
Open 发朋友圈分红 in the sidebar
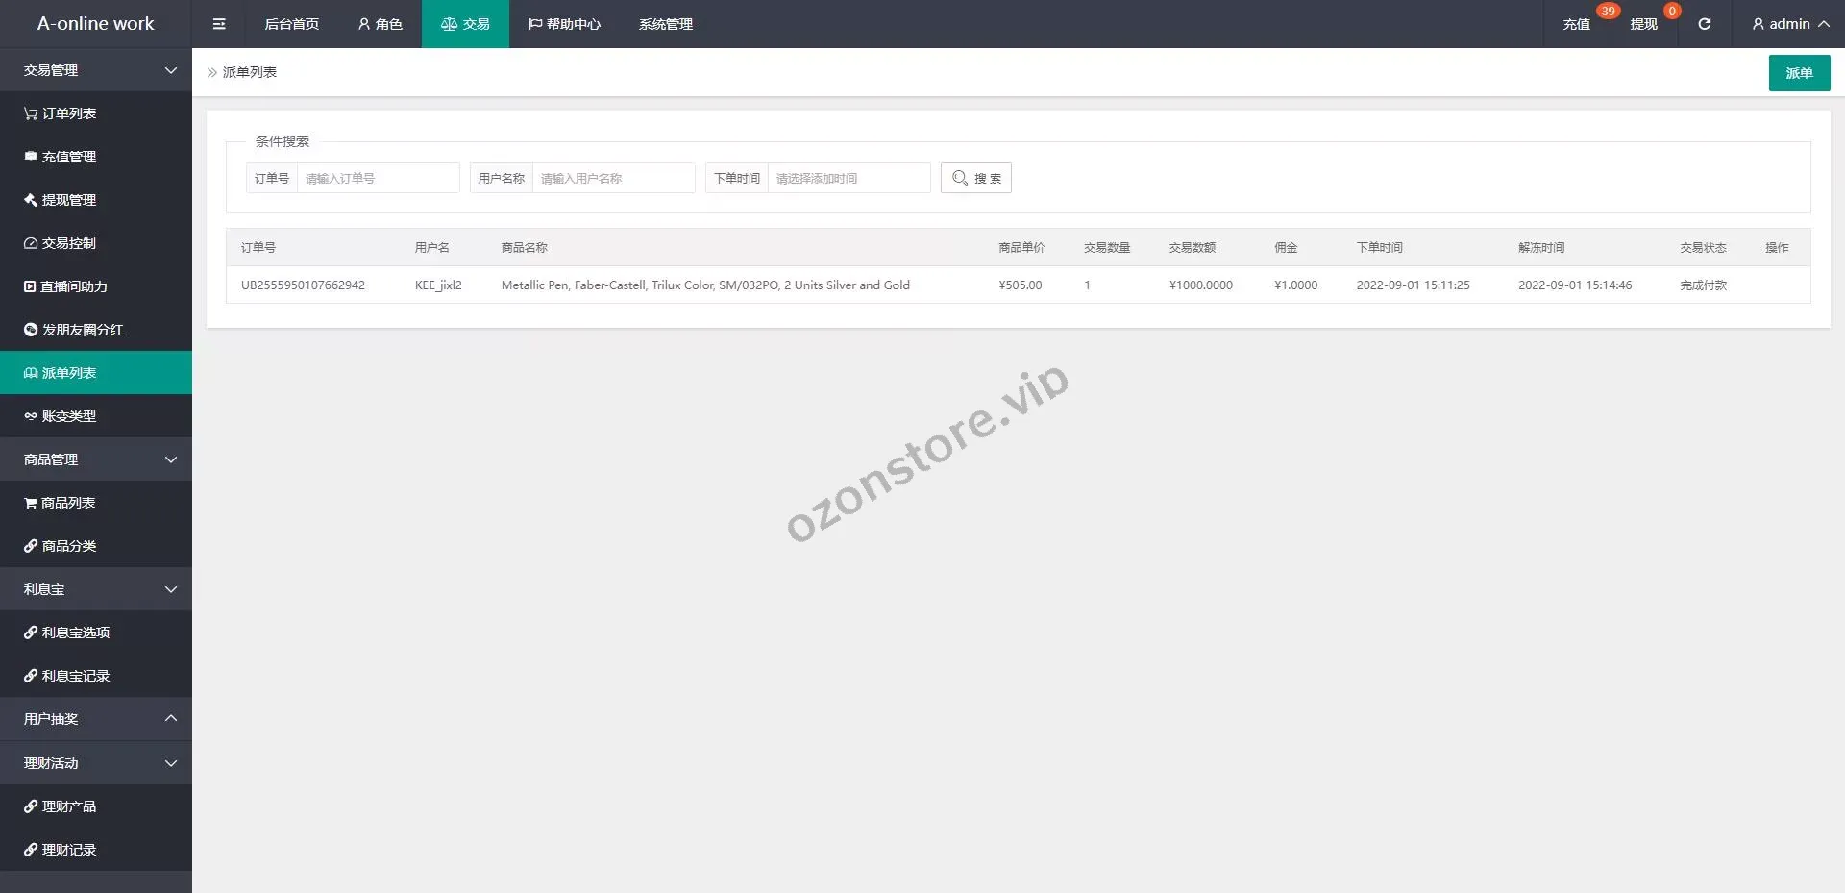coord(73,330)
